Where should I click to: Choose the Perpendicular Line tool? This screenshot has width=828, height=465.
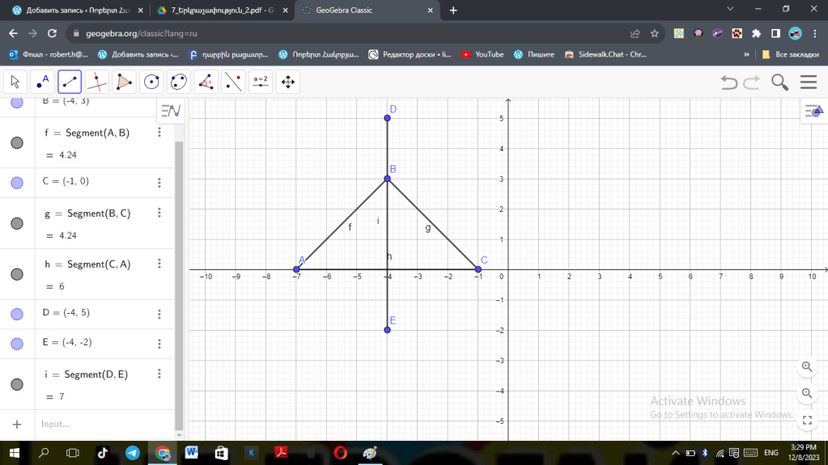96,82
